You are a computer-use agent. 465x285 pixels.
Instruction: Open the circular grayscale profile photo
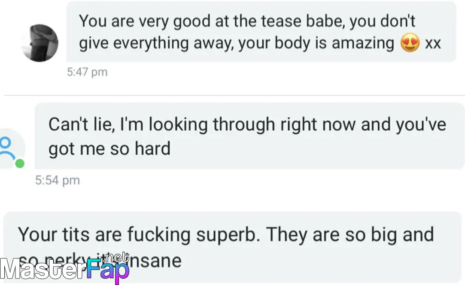40,43
